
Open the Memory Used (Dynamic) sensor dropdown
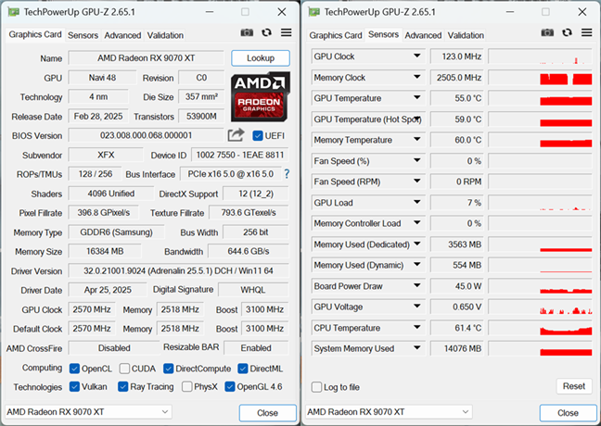tap(417, 265)
